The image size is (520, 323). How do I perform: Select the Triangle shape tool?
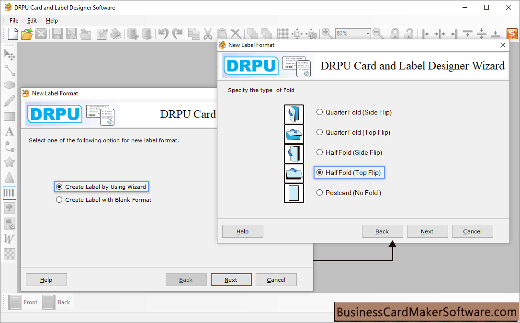click(x=9, y=178)
